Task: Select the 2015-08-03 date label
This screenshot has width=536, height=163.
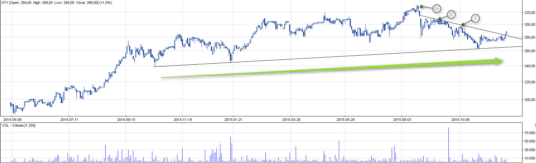Action: (x=402, y=120)
